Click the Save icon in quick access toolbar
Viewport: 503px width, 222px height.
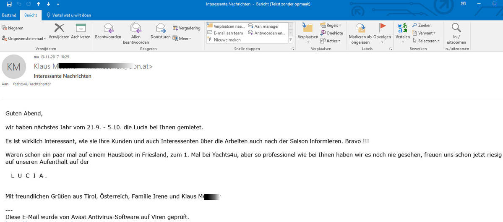tap(9, 4)
